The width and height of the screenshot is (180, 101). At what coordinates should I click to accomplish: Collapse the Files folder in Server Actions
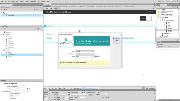coord(2,13)
